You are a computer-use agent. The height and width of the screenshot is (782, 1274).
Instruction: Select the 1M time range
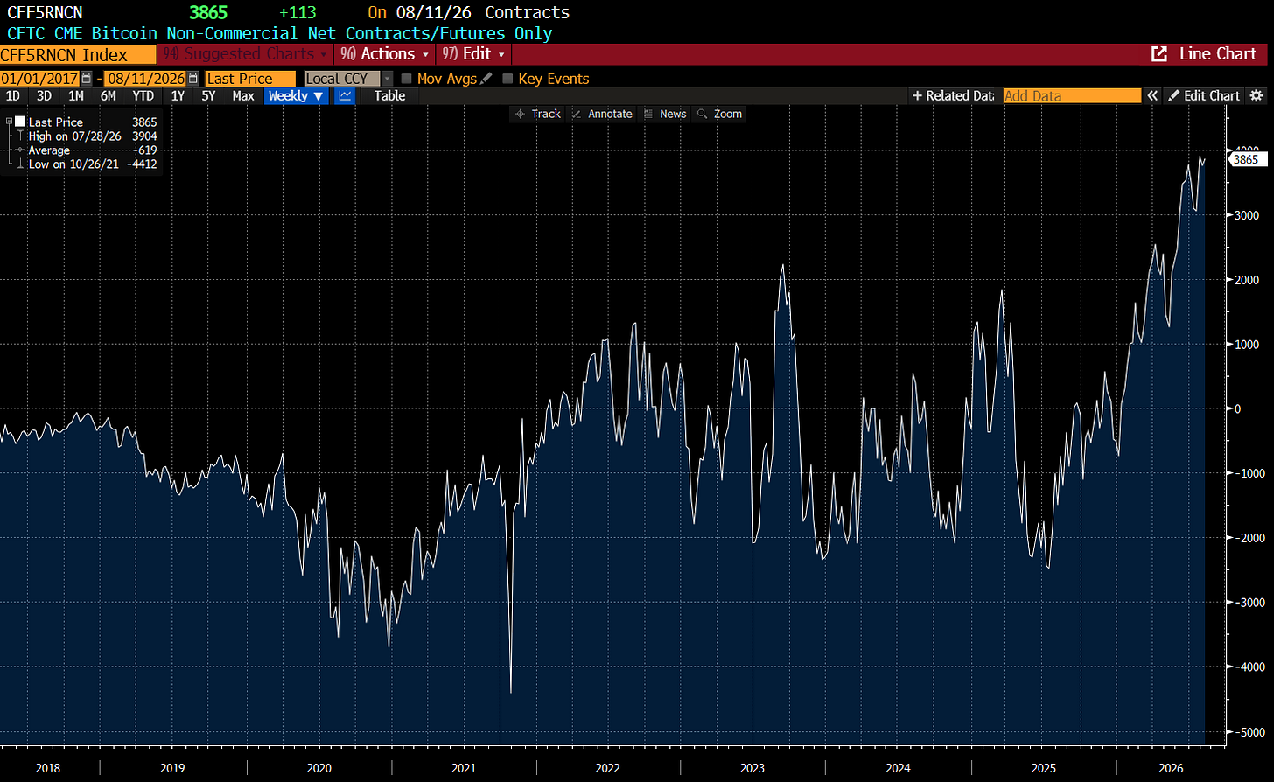click(x=76, y=96)
